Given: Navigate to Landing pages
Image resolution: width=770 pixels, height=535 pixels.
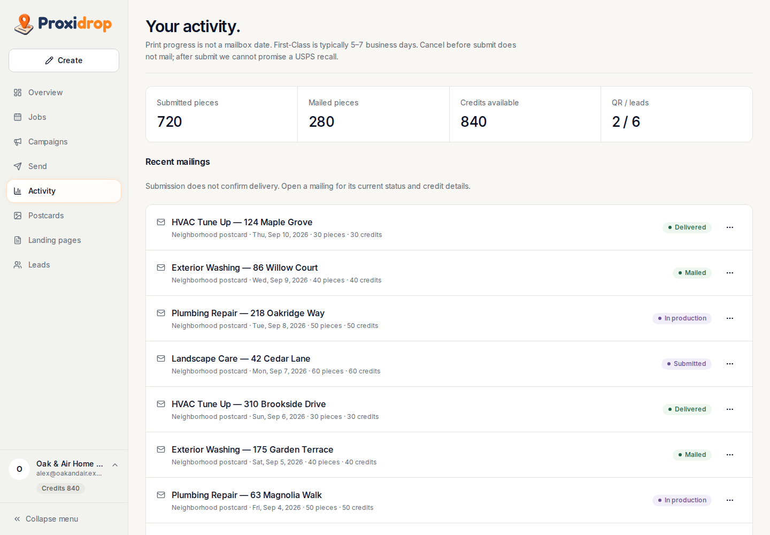Looking at the screenshot, I should (x=64, y=240).
